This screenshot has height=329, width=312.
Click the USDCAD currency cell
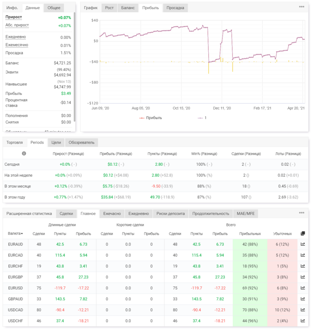point(15,310)
